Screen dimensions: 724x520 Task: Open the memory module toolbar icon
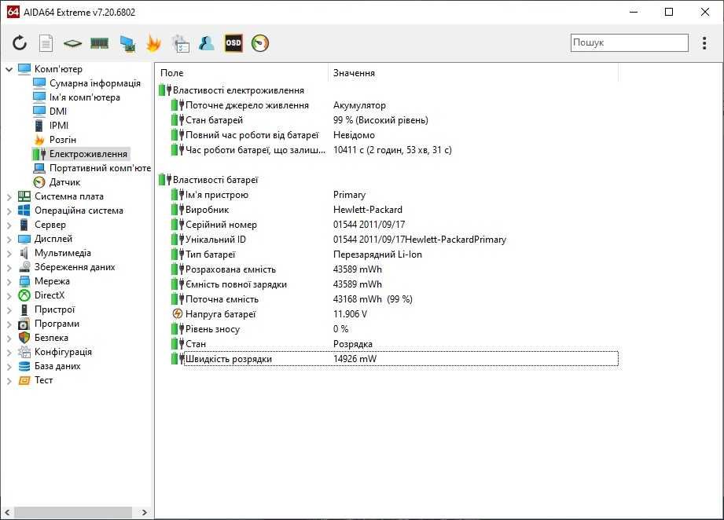tap(99, 43)
